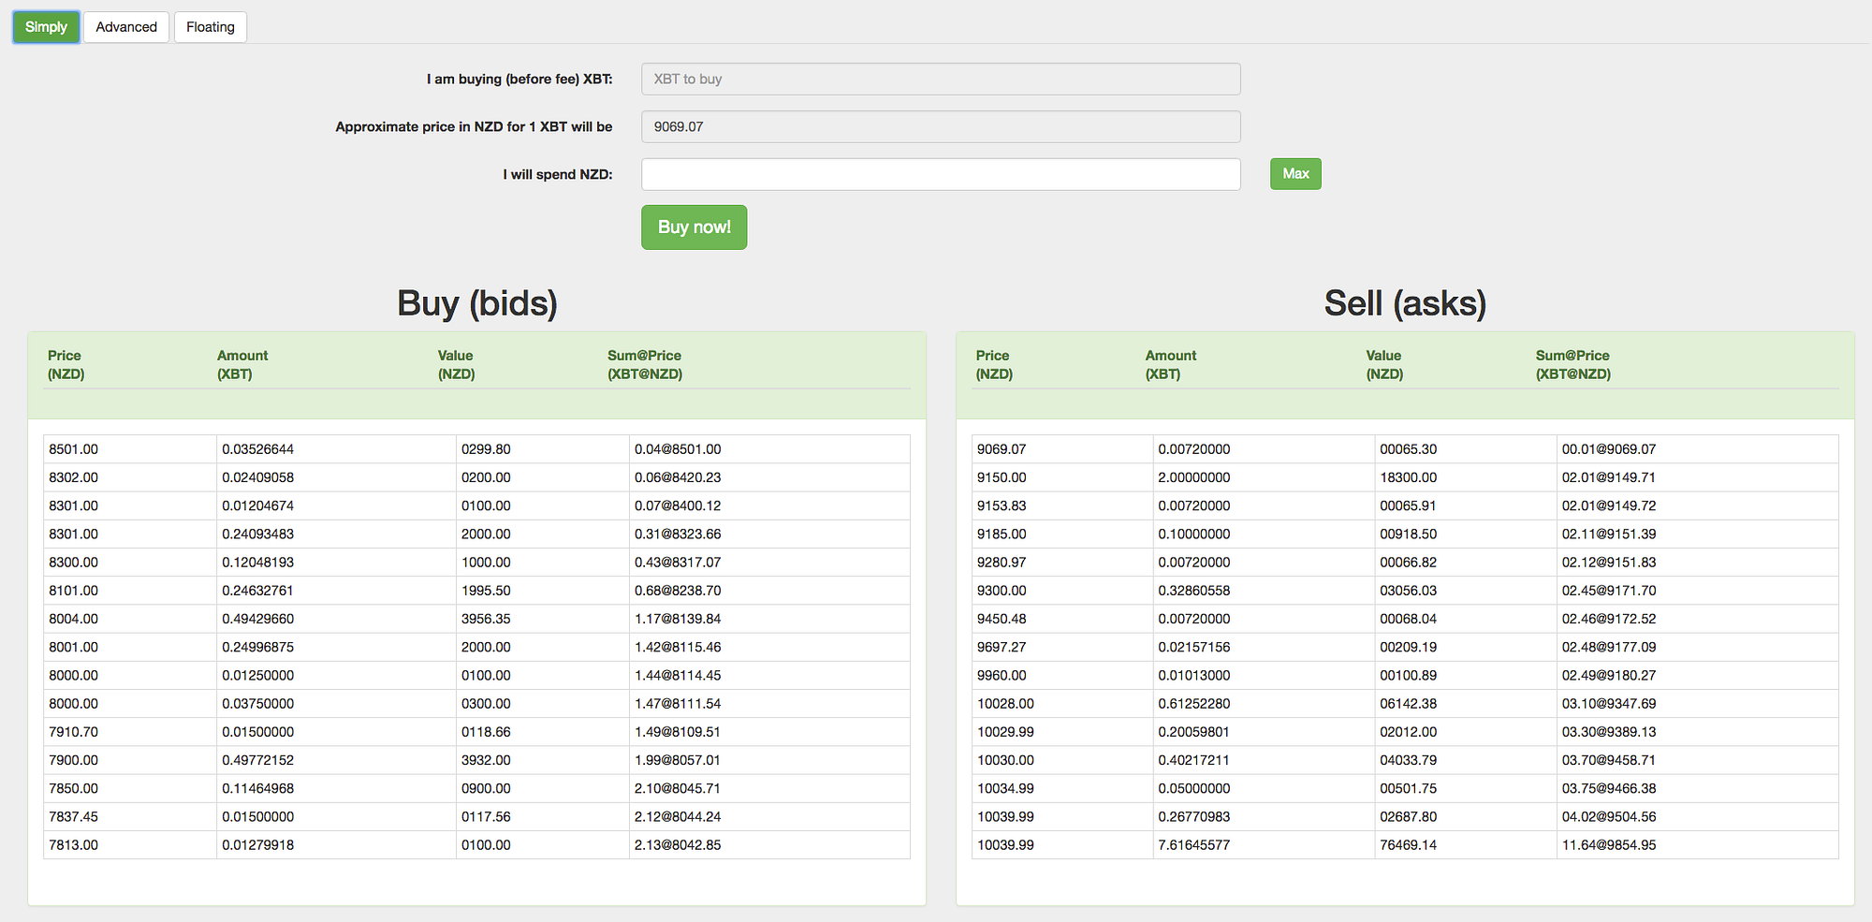Focus the 'XBT to buy' input field
This screenshot has height=922, width=1872.
click(x=941, y=80)
